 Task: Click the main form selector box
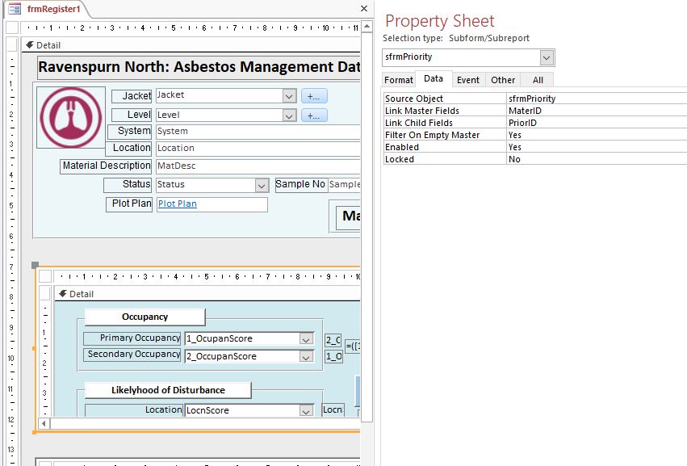click(x=11, y=27)
